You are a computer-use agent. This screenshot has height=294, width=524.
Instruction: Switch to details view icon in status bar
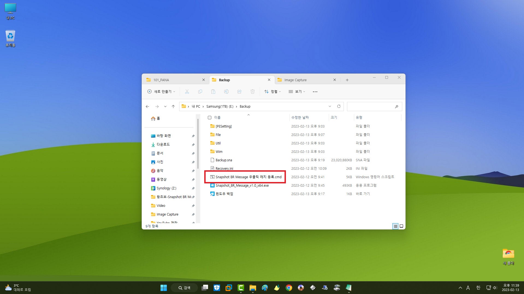[395, 226]
